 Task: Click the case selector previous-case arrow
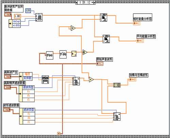77,2
